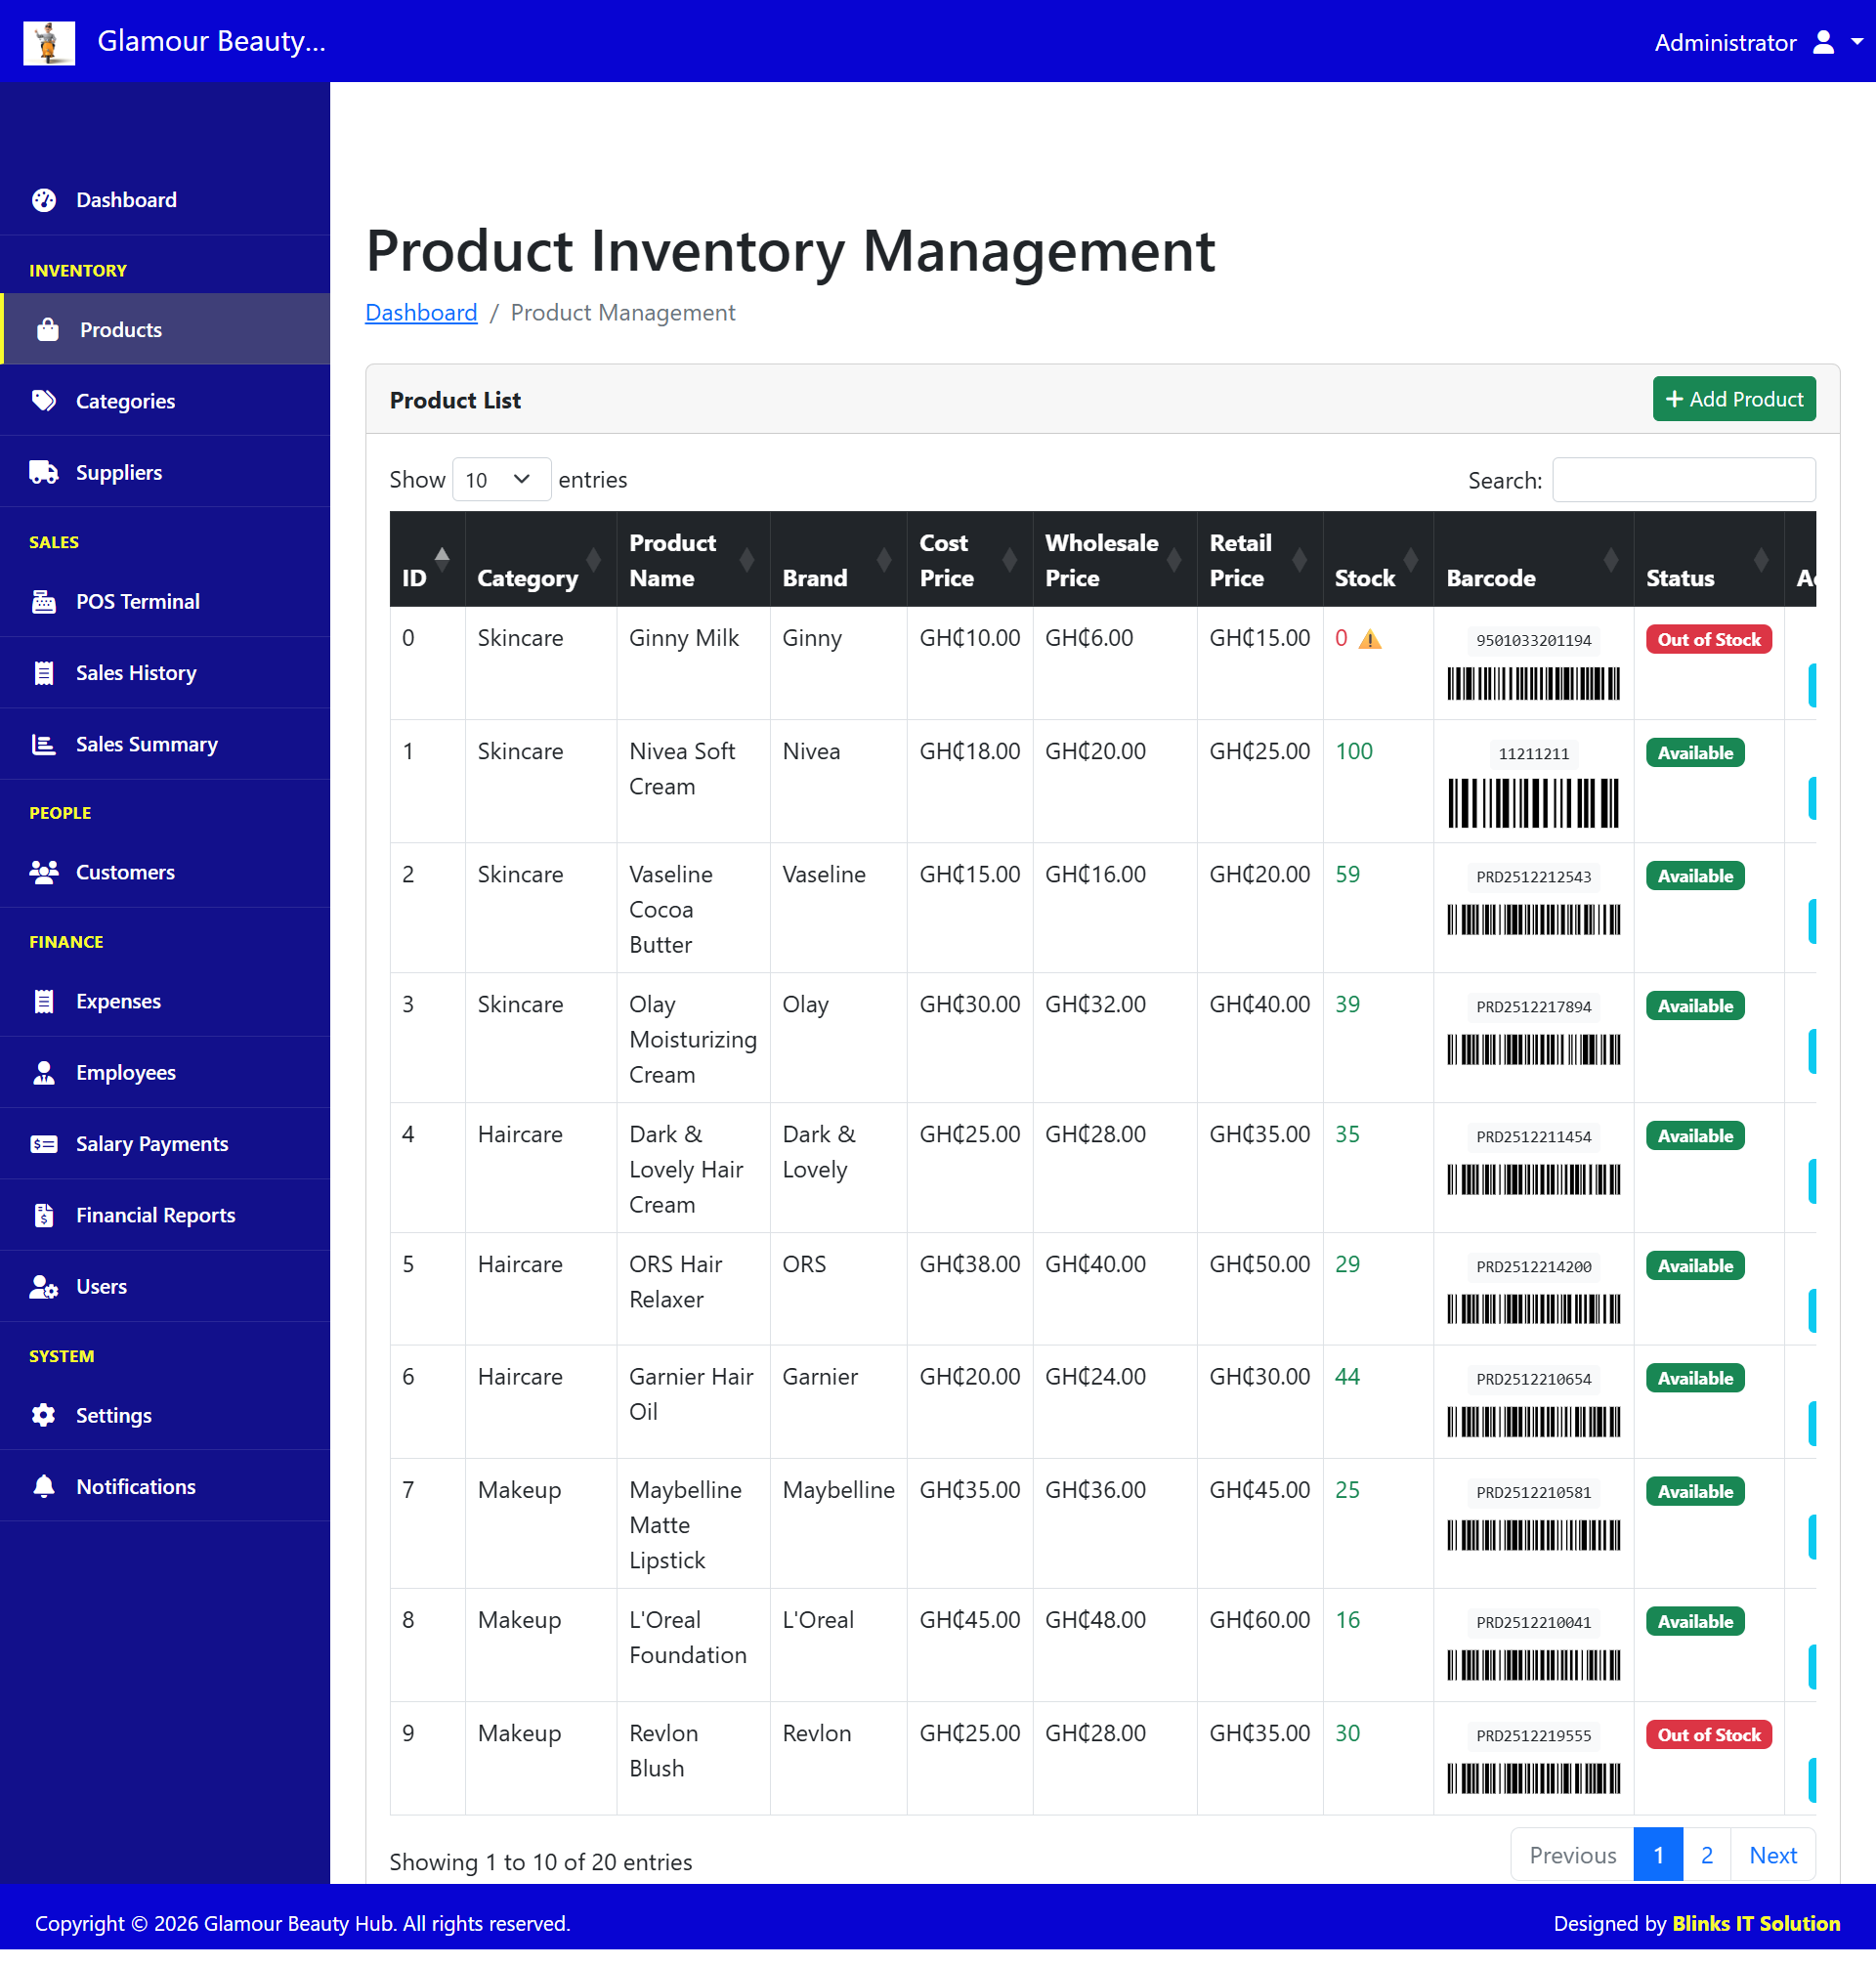Viewport: 1876px width, 1966px height.
Task: Click the Previous pagination button
Action: click(1572, 1855)
